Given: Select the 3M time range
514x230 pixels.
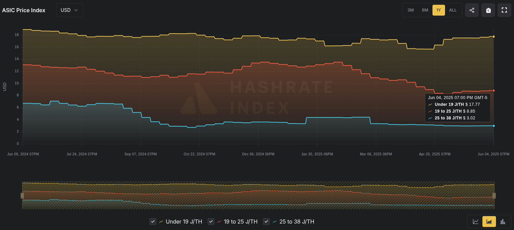Looking at the screenshot, I should click(410, 10).
